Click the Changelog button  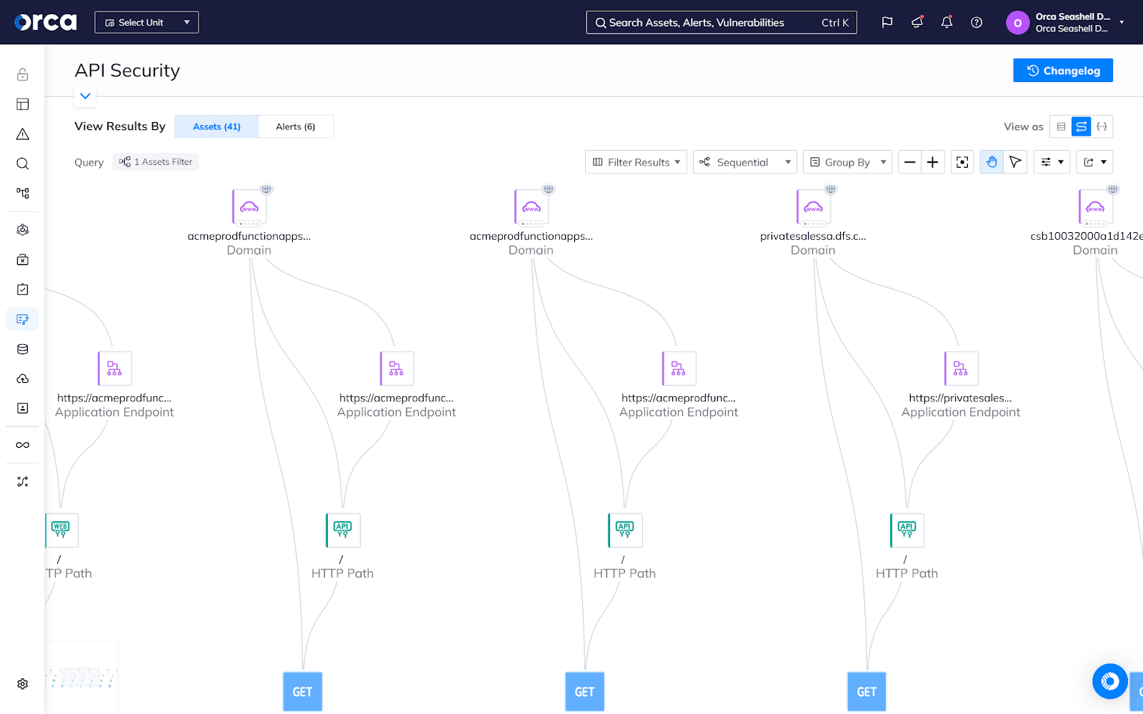tap(1062, 71)
